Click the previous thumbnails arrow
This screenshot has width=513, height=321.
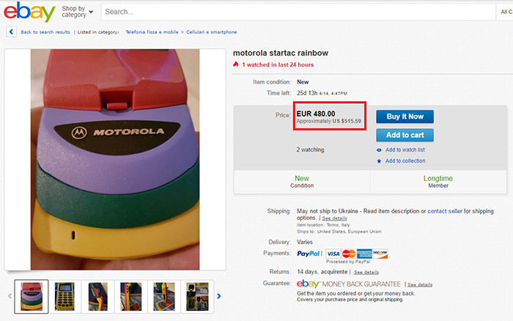10,296
